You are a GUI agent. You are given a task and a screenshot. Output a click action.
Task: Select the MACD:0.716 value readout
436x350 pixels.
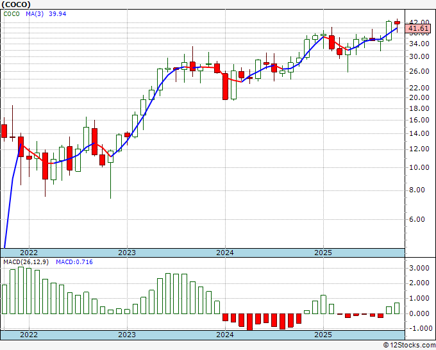[74, 262]
